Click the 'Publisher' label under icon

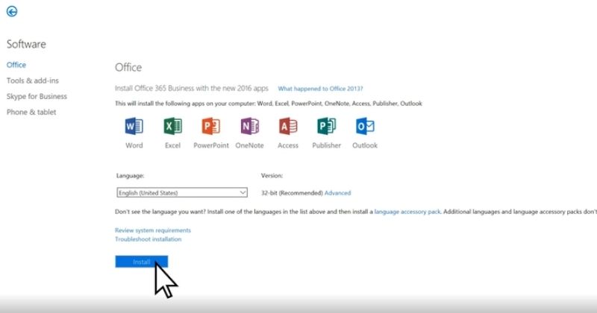tap(326, 145)
